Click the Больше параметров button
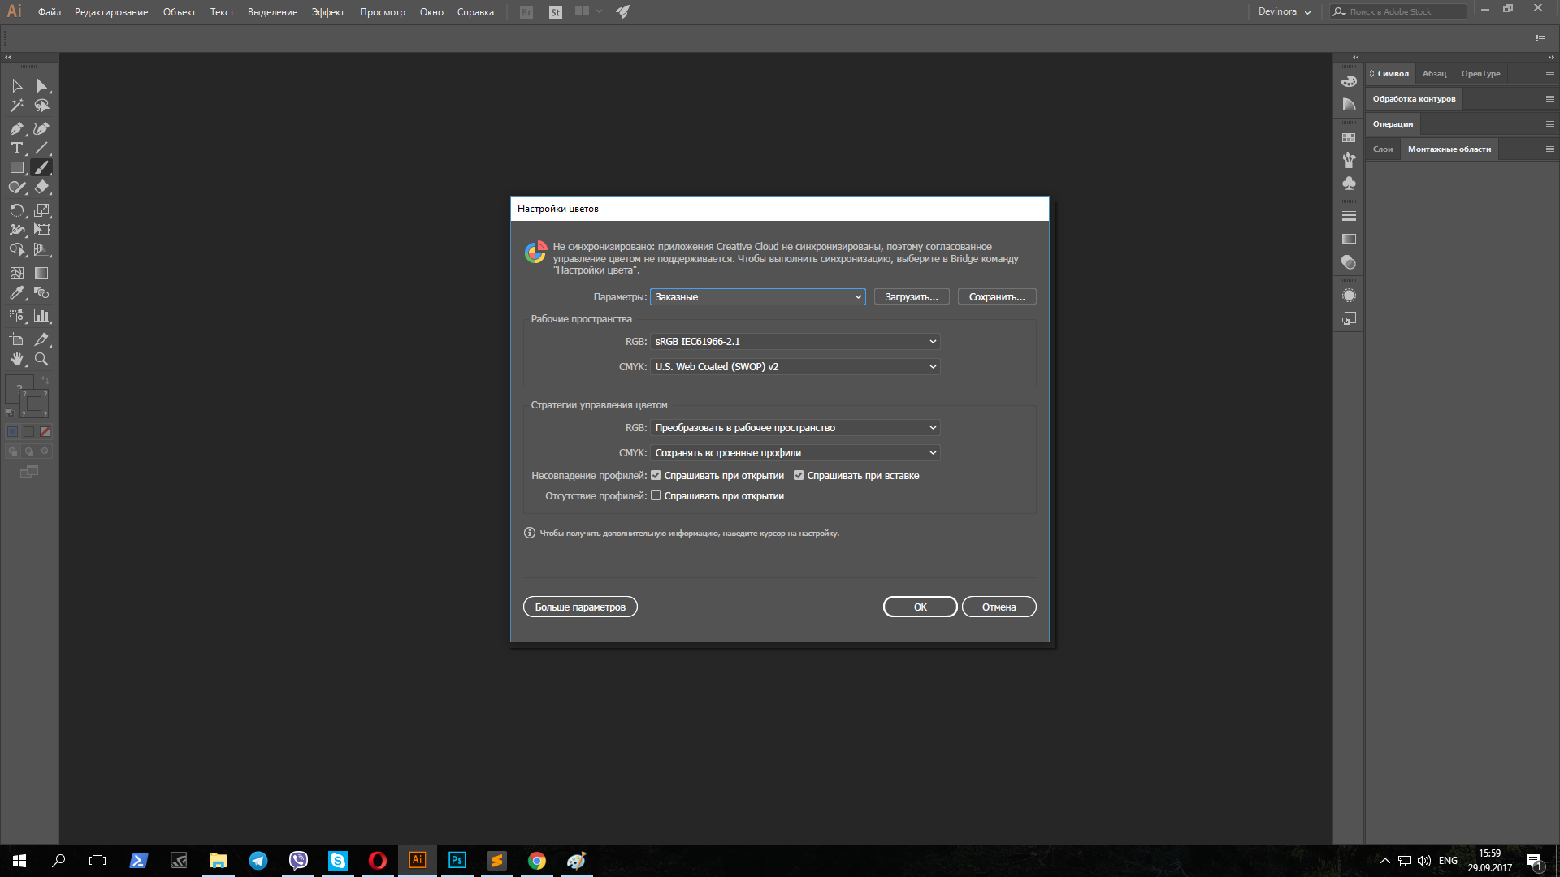The image size is (1560, 877). pyautogui.click(x=580, y=607)
